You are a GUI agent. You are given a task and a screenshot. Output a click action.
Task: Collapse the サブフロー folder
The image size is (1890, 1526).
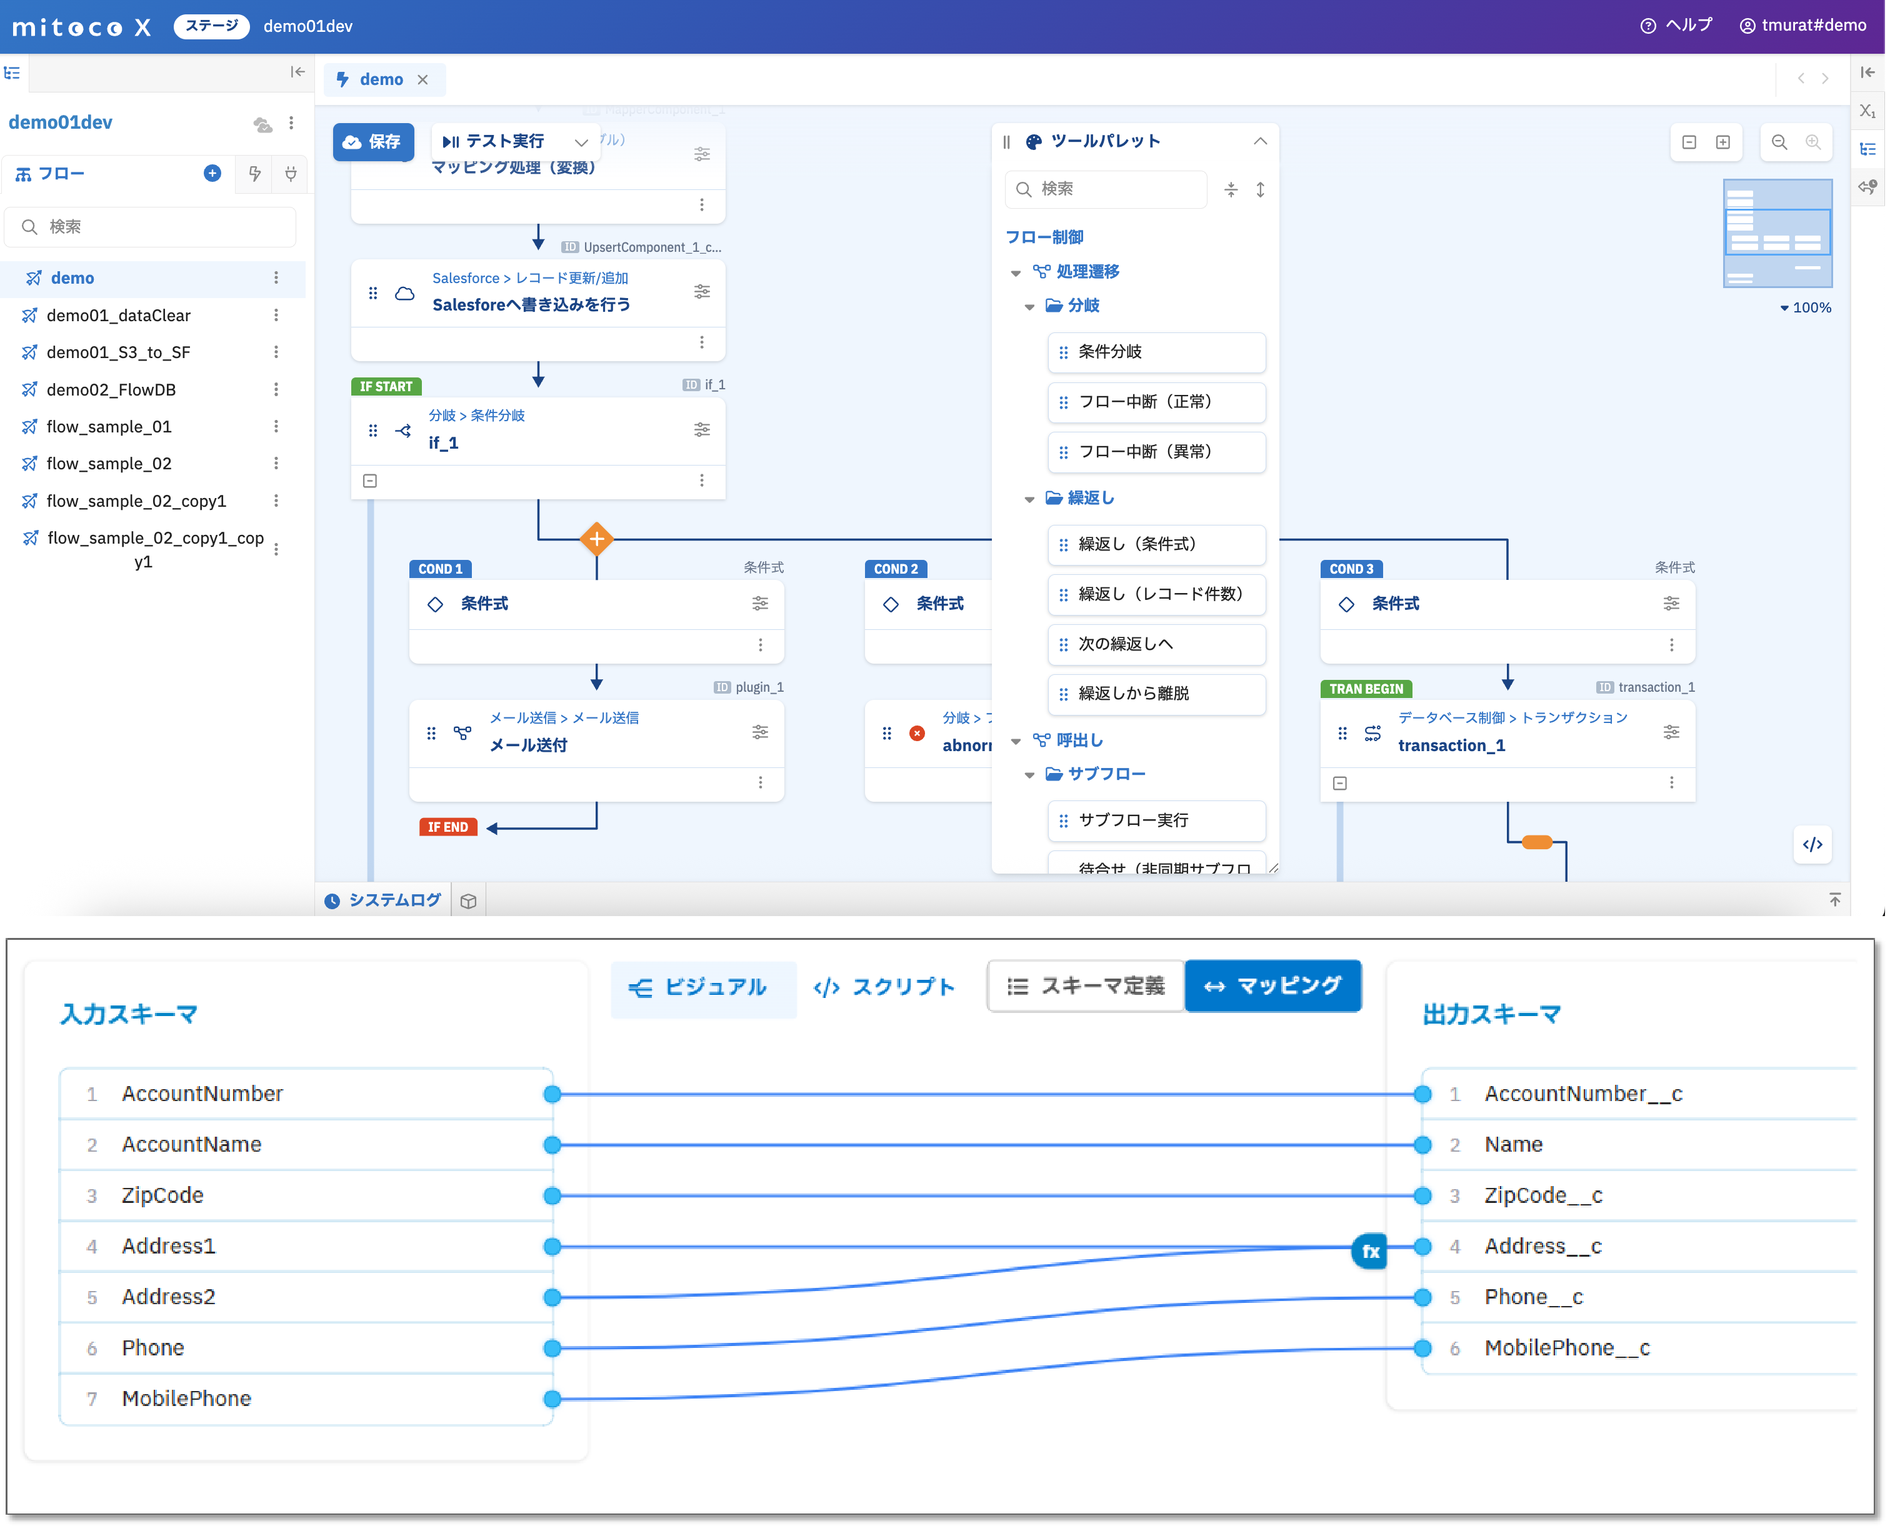tap(1030, 775)
